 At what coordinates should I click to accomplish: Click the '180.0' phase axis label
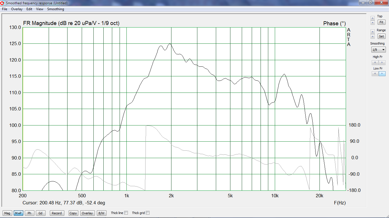[x=355, y=125]
